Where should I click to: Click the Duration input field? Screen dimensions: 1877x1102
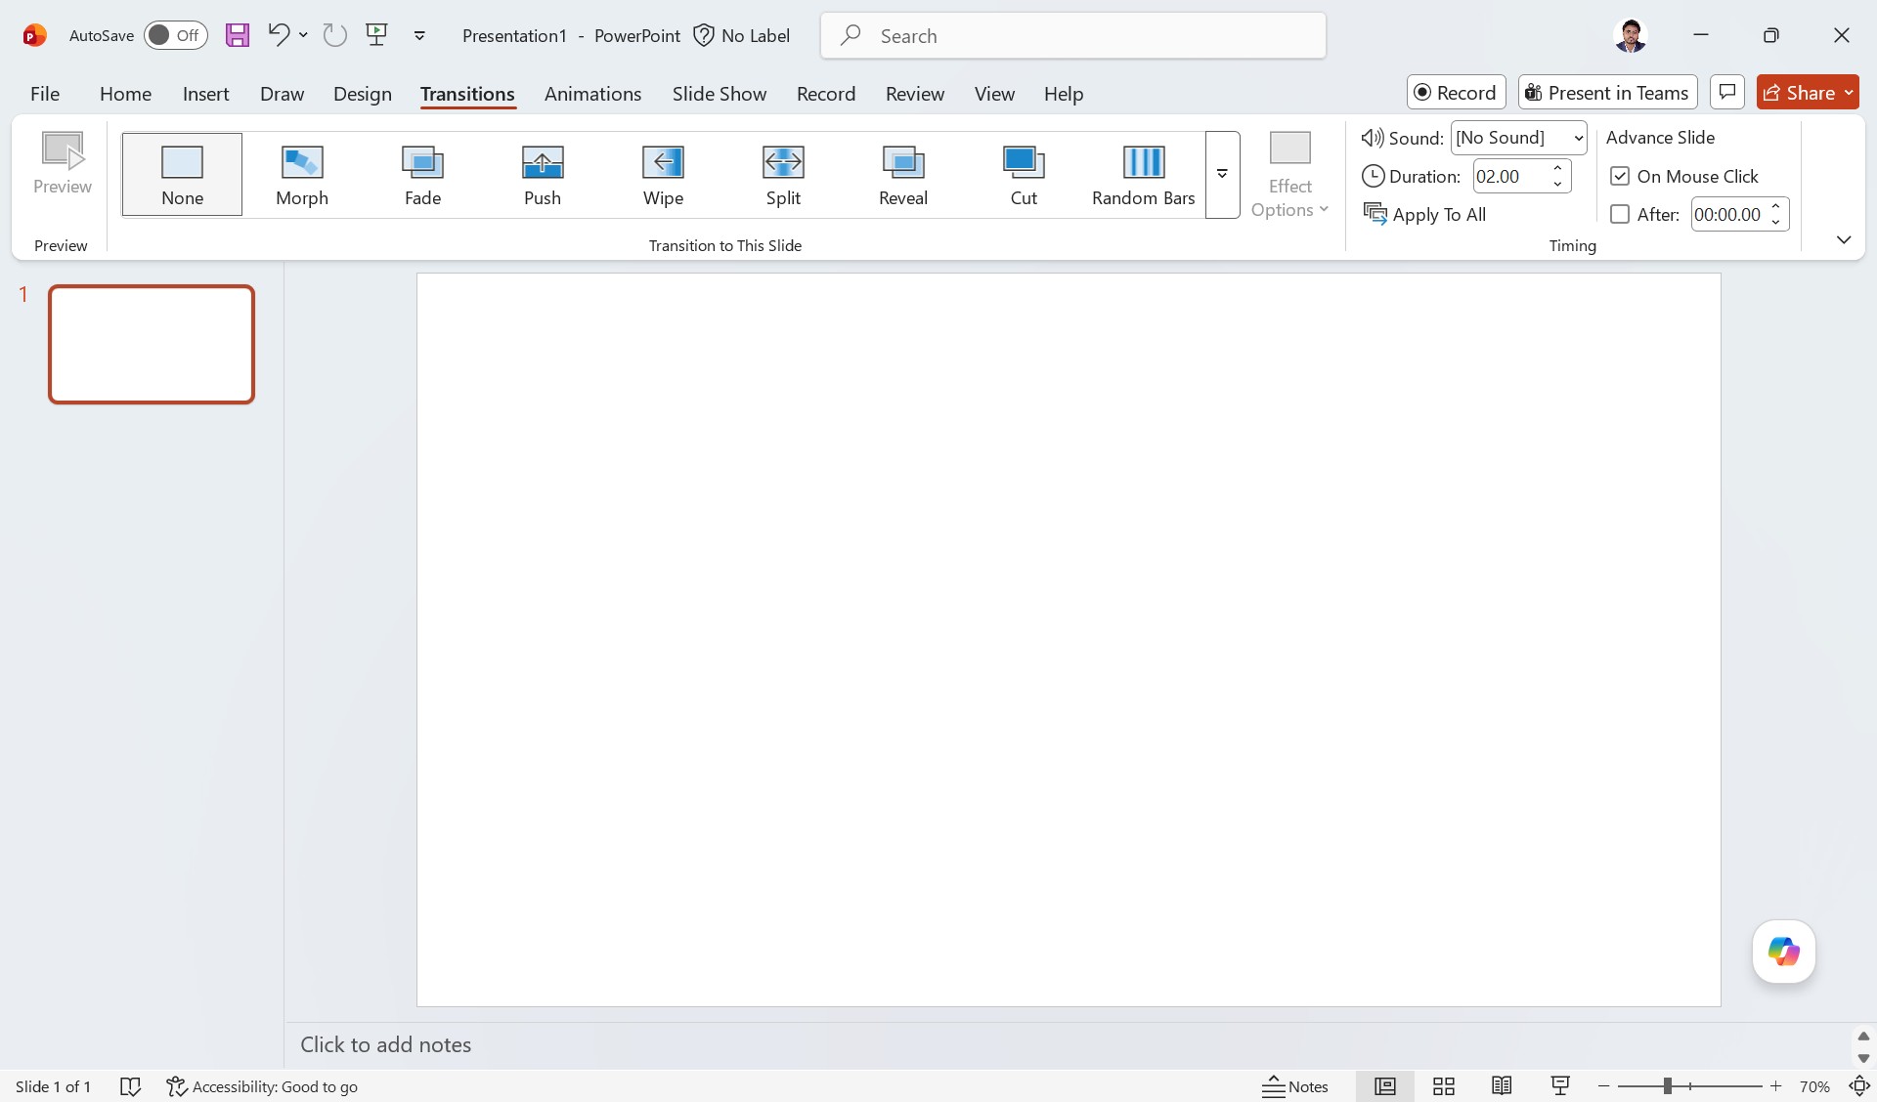pos(1510,176)
